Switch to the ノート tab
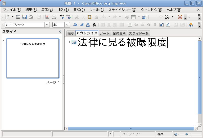 (x=104, y=33)
